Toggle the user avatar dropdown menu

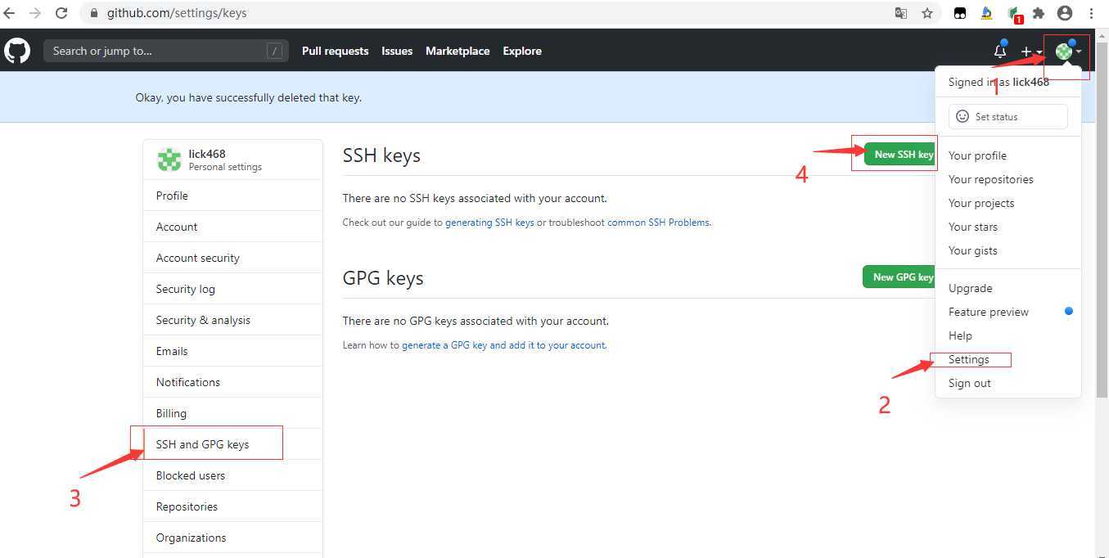click(x=1067, y=52)
